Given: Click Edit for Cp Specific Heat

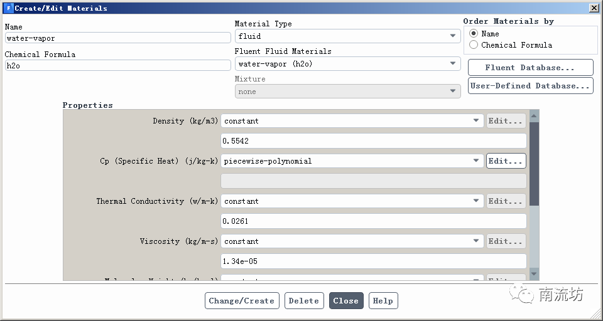Looking at the screenshot, I should point(506,161).
